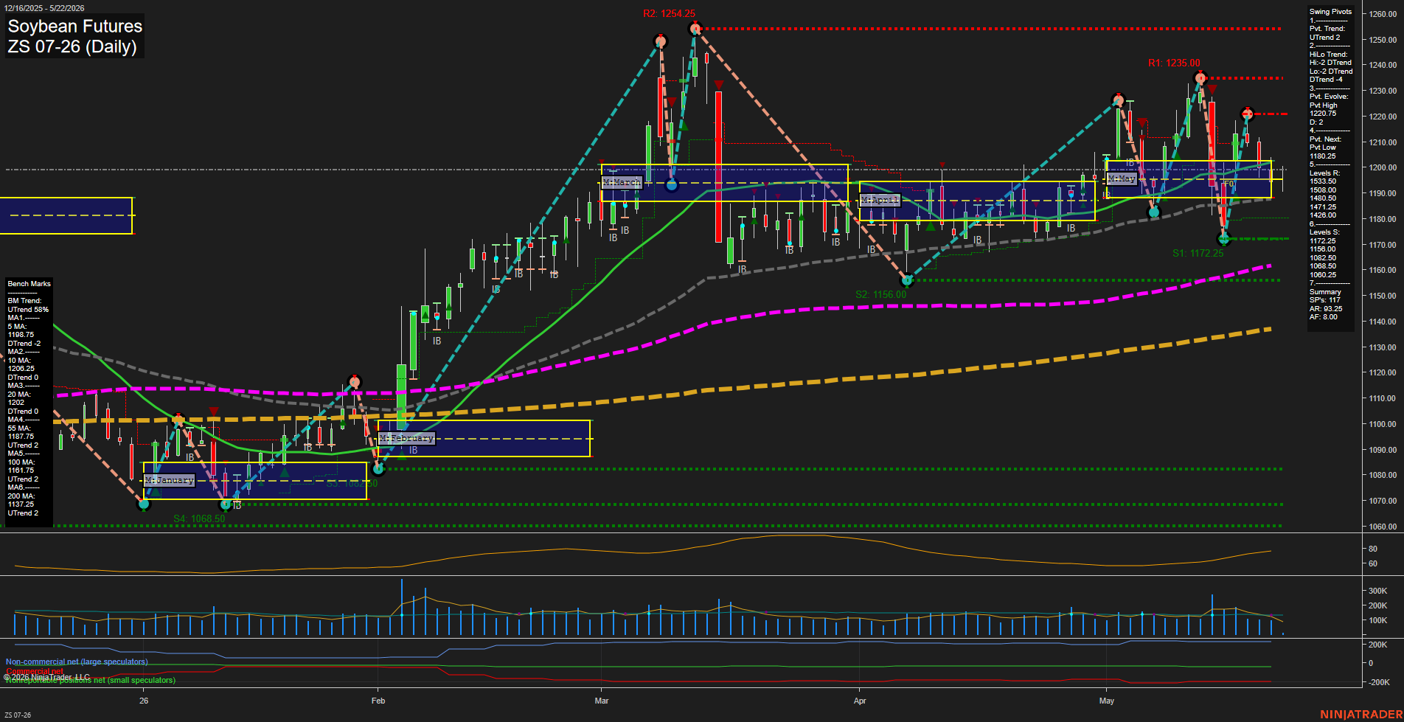Viewport: 1404px width, 722px height.
Task: Click the 80 indicator axis label
Action: click(1373, 549)
